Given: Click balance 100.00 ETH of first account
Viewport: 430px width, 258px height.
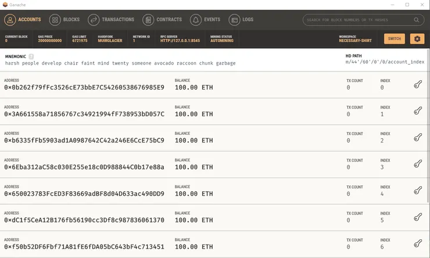Looking at the screenshot, I should coord(194,88).
